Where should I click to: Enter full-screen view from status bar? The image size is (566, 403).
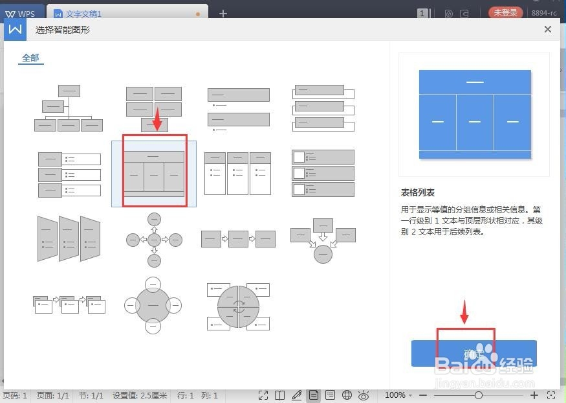[263, 395]
